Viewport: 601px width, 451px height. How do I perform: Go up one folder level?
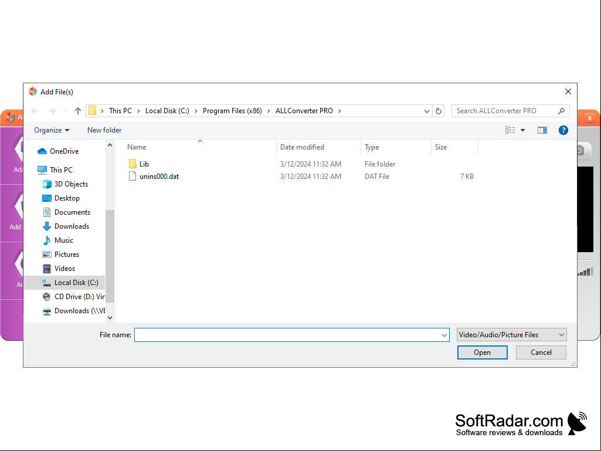(x=78, y=111)
